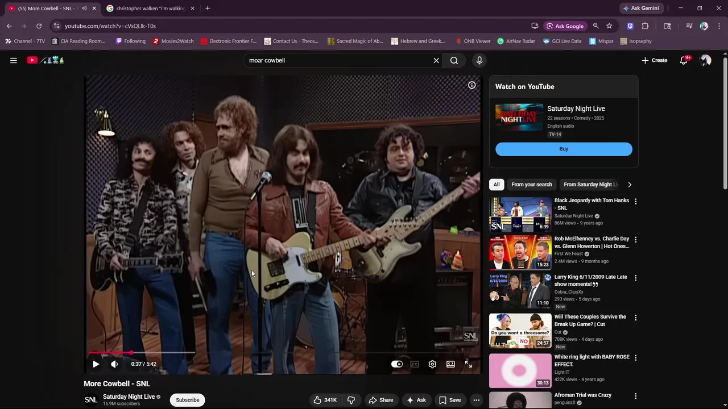728x409 pixels.
Task: Open the Saturday Night Live show thumbnail
Action: (519, 117)
